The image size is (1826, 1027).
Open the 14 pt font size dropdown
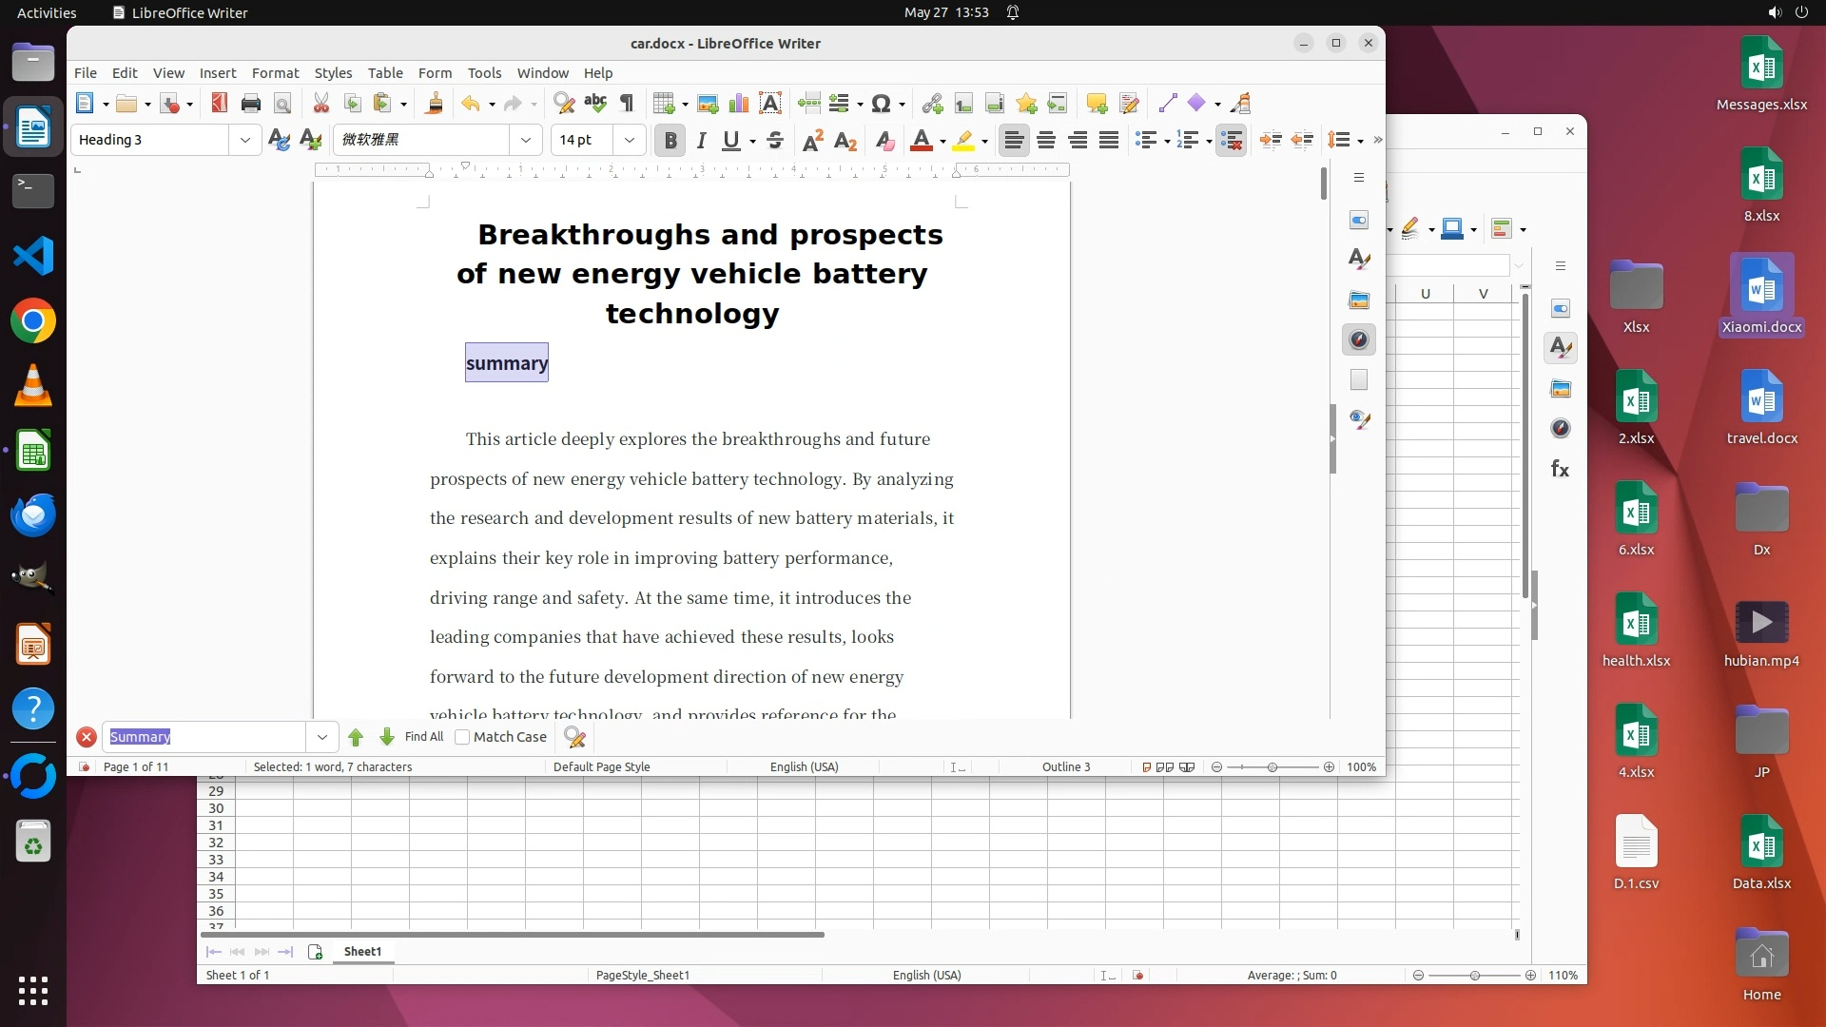630,141
